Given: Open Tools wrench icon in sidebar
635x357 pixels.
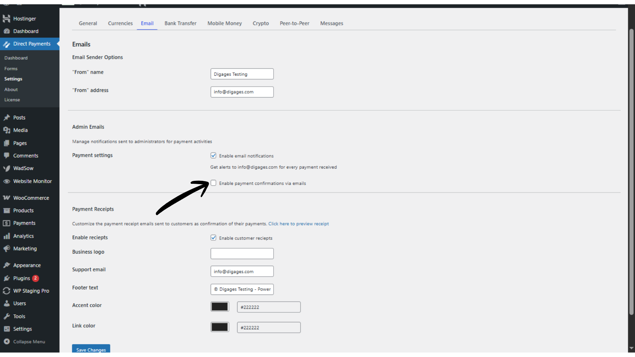Looking at the screenshot, I should click(6, 316).
